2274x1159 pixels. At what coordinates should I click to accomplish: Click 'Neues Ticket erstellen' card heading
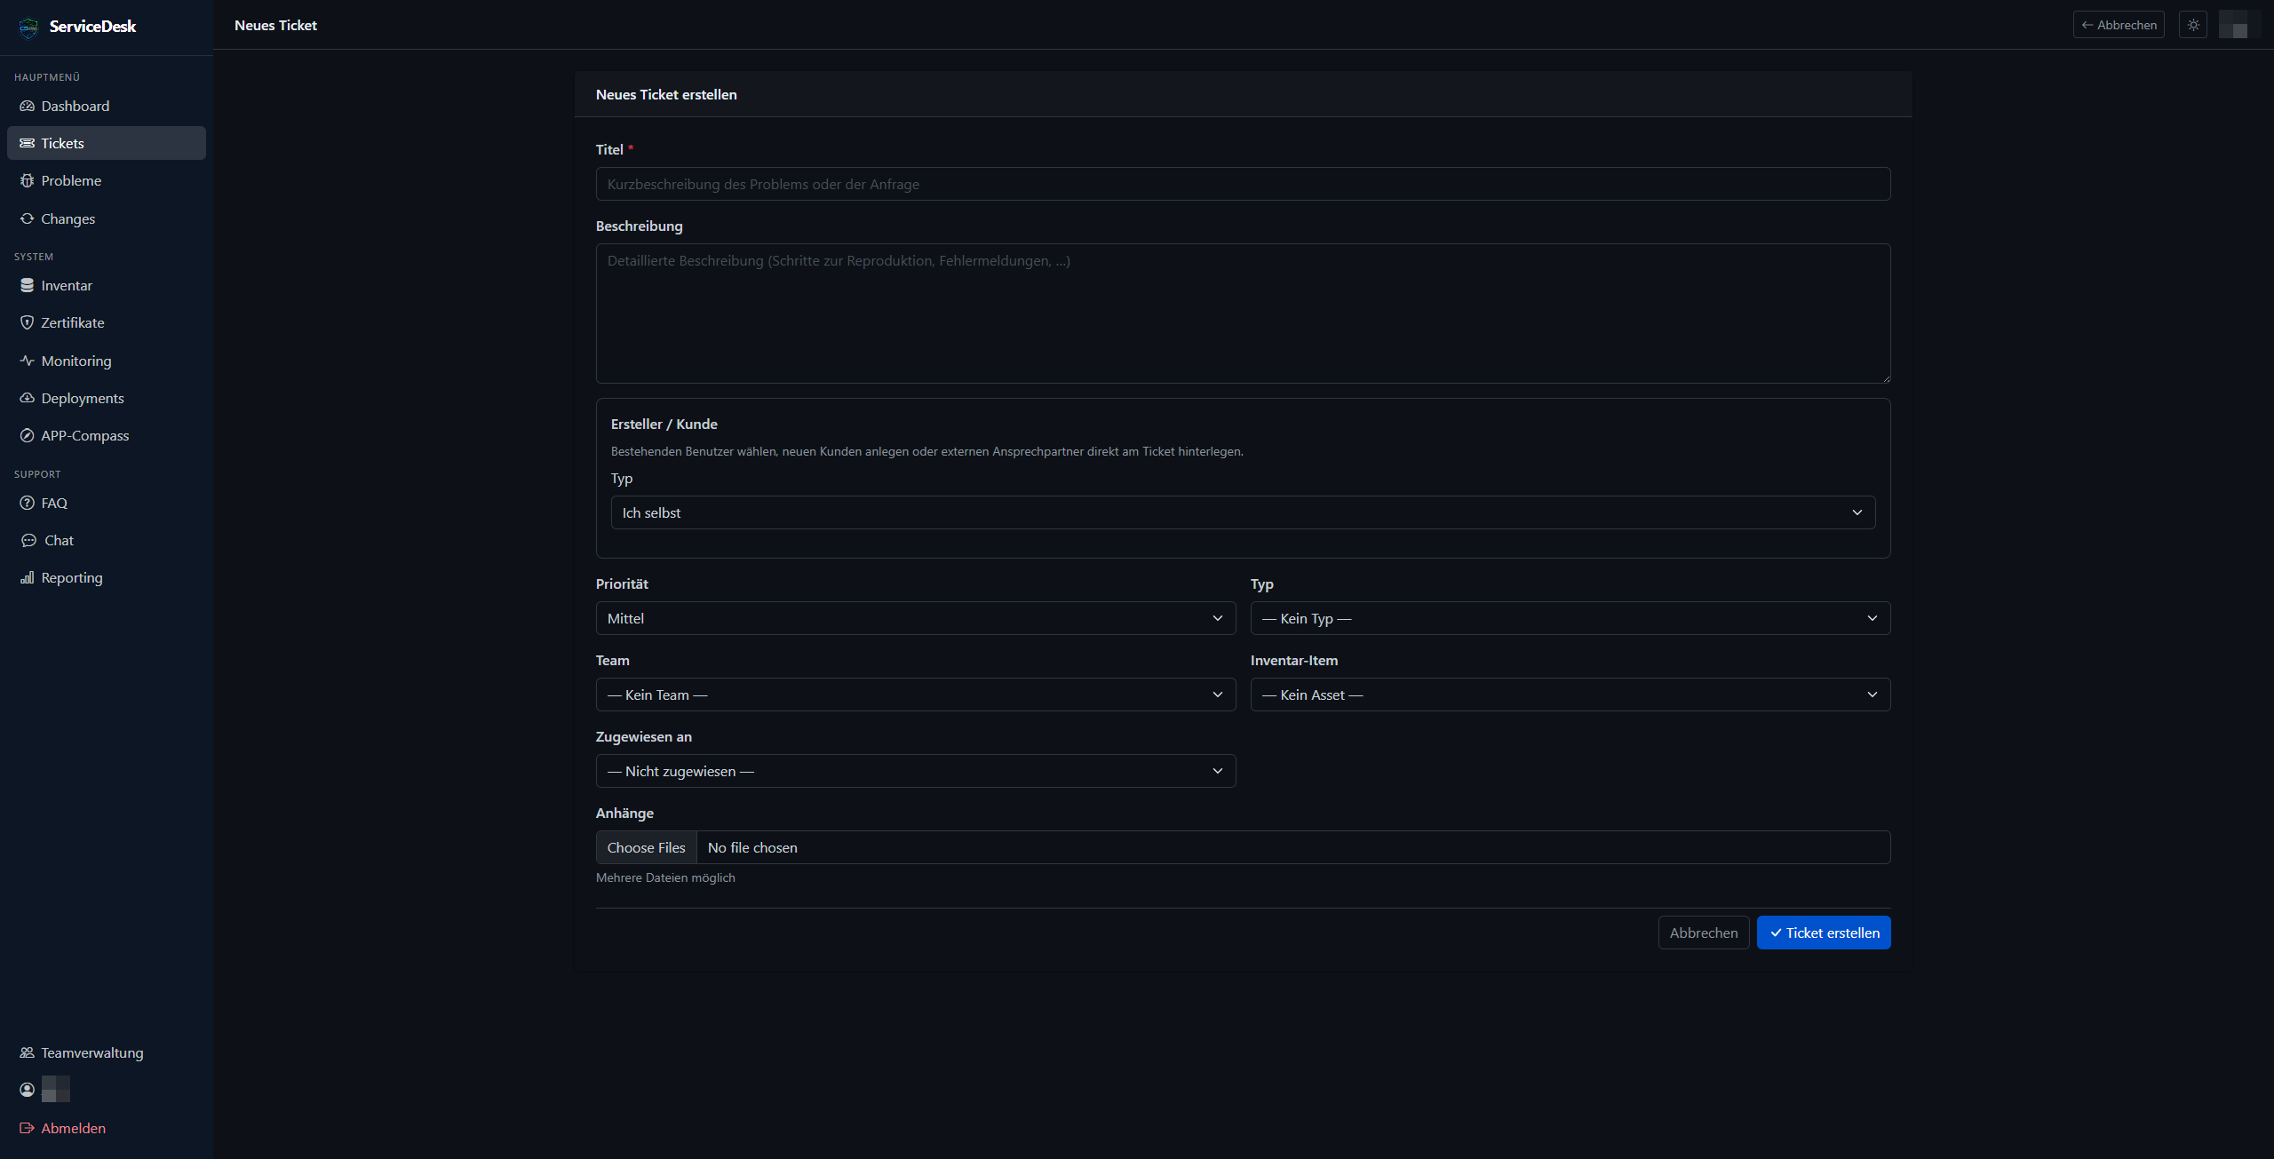point(666,94)
